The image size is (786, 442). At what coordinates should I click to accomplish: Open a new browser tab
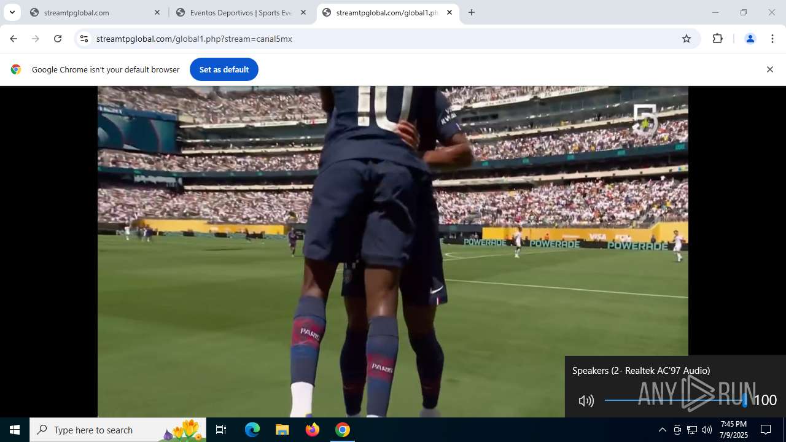472,12
